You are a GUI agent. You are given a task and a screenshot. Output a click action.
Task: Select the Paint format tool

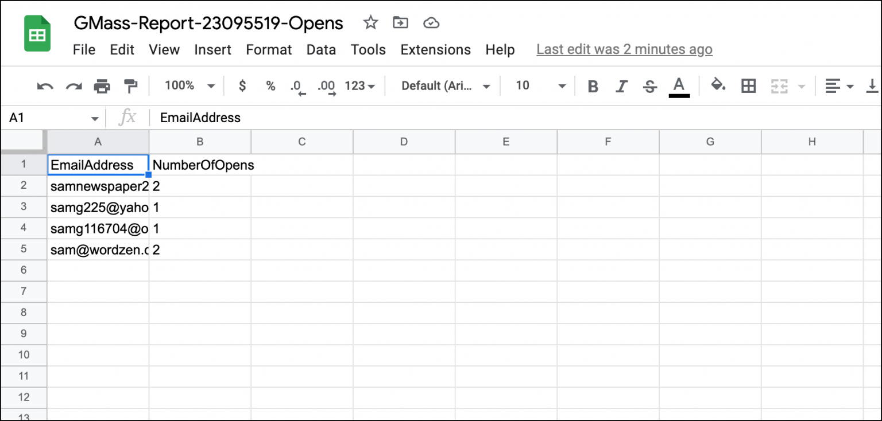[x=131, y=85]
